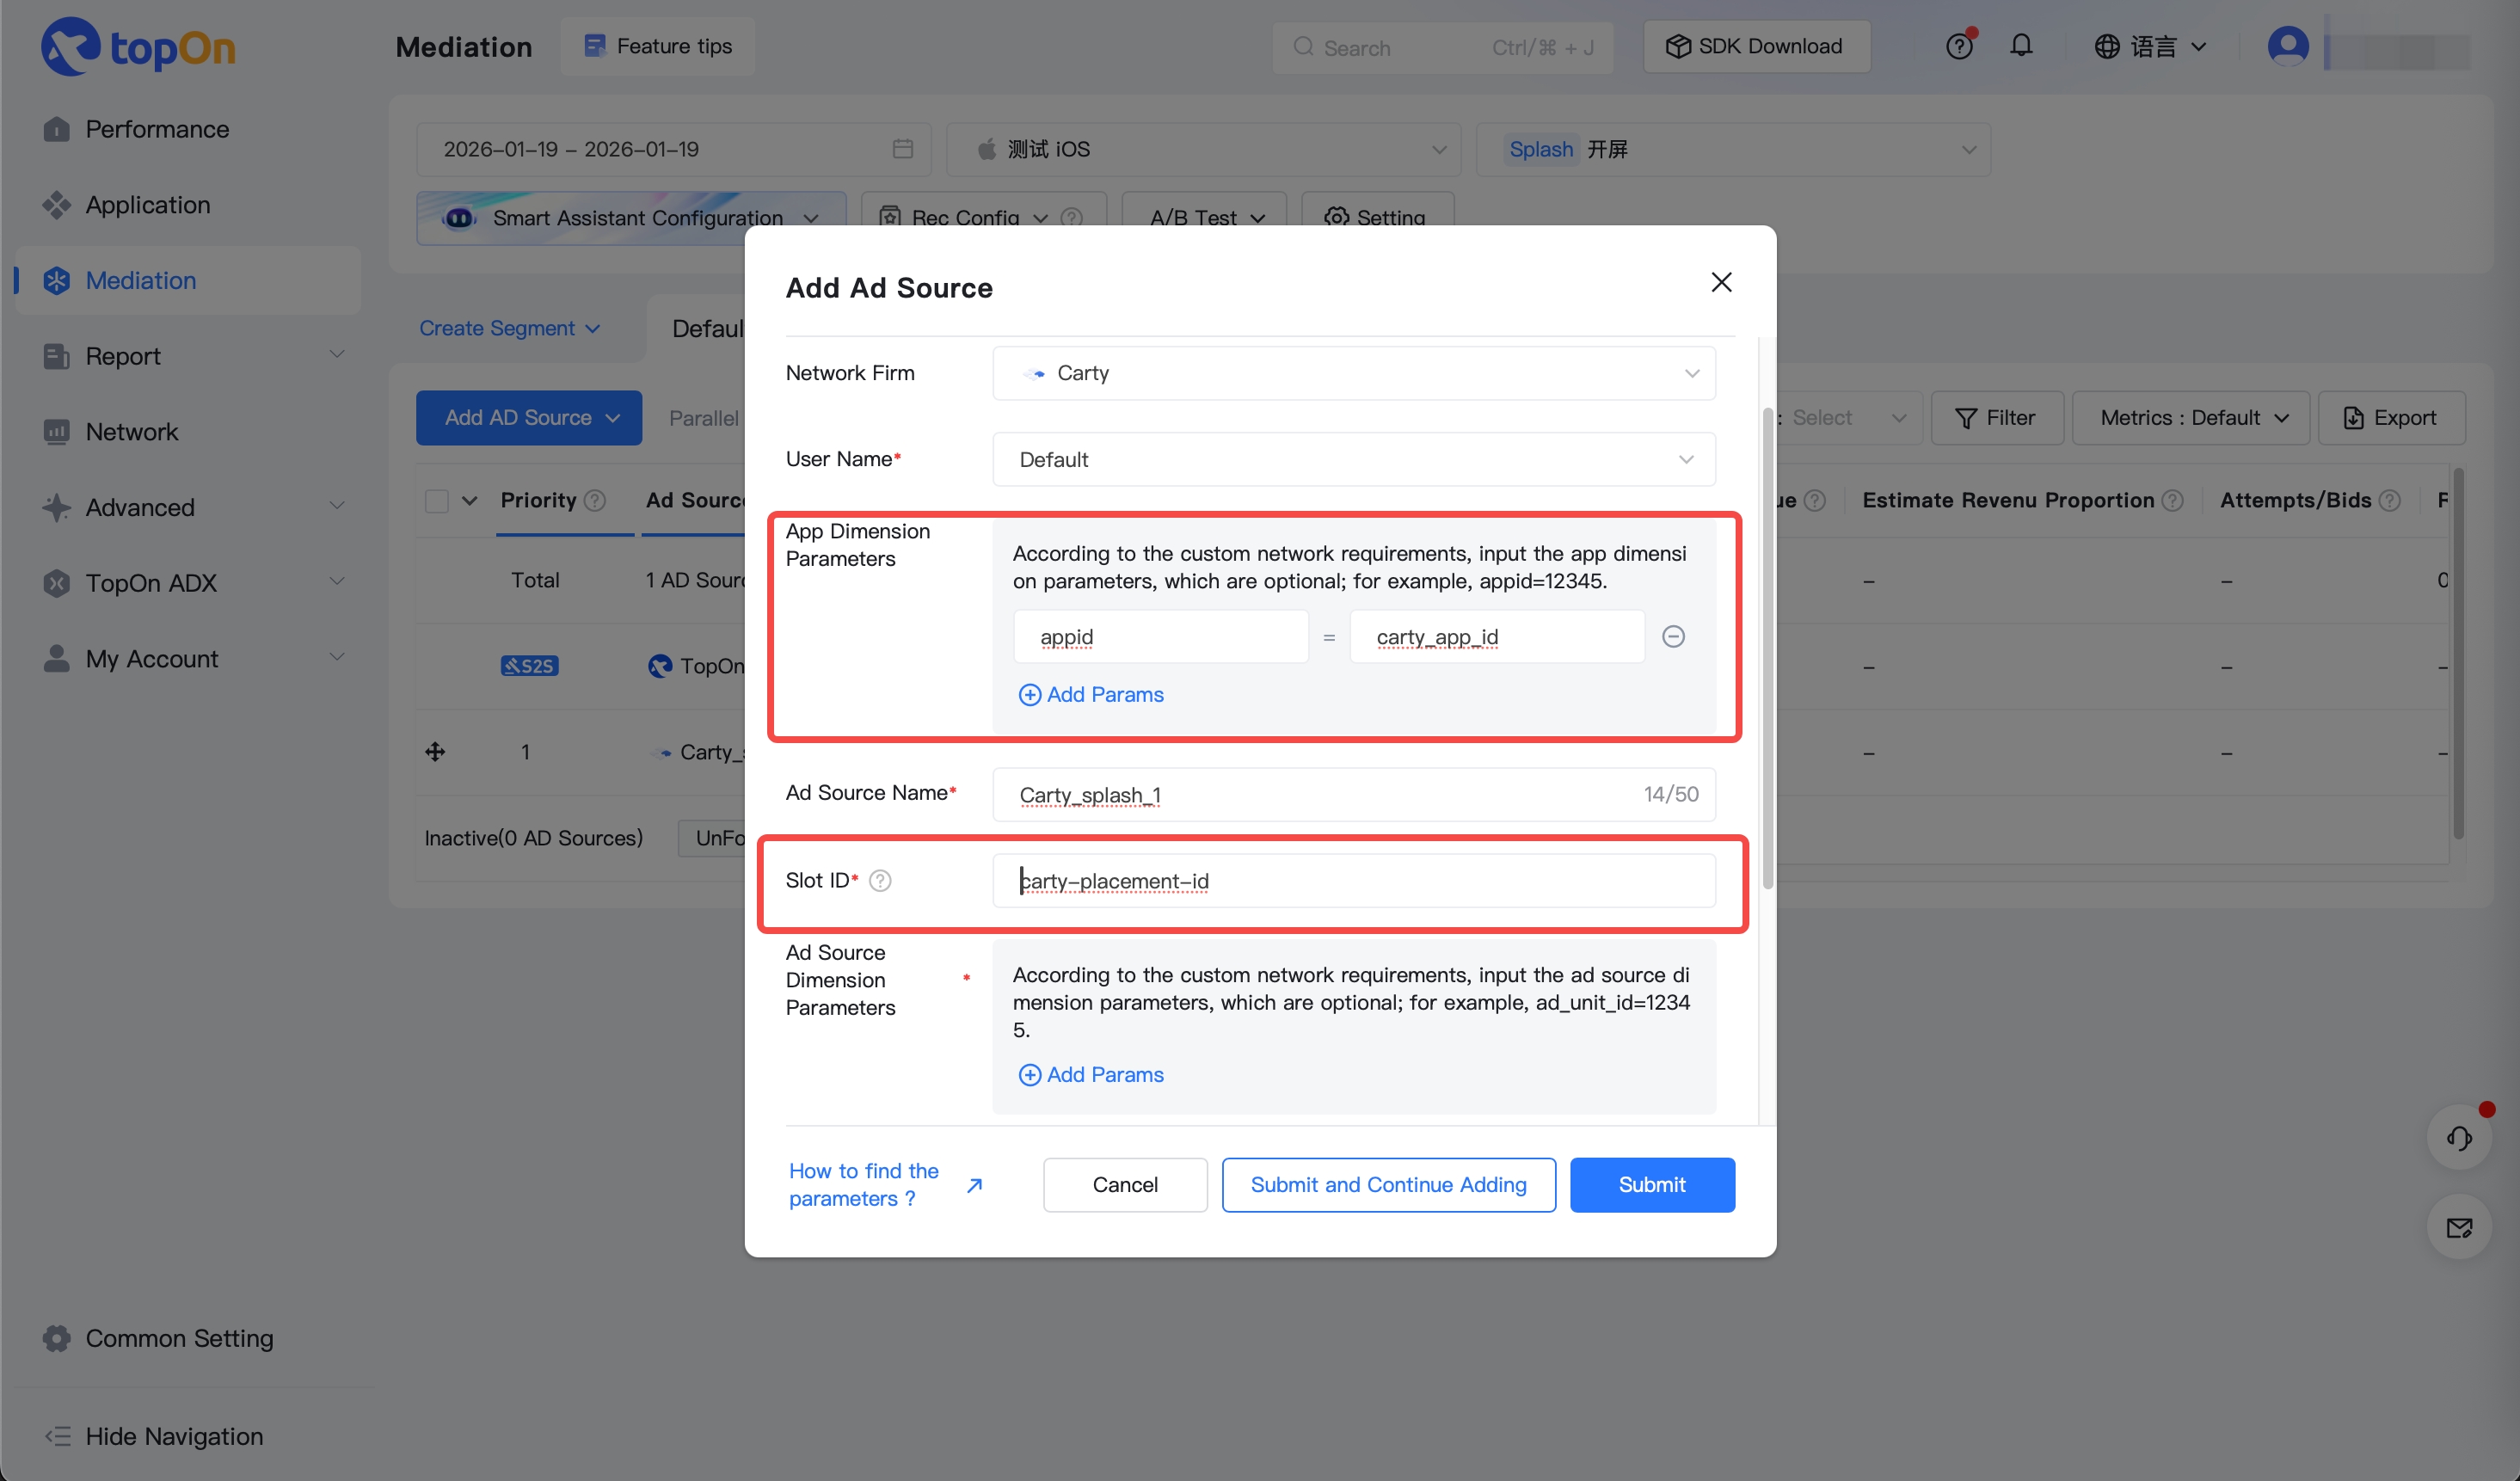Click Add Params under App Dimension Parameters
Image resolution: width=2520 pixels, height=1481 pixels.
(1090, 694)
